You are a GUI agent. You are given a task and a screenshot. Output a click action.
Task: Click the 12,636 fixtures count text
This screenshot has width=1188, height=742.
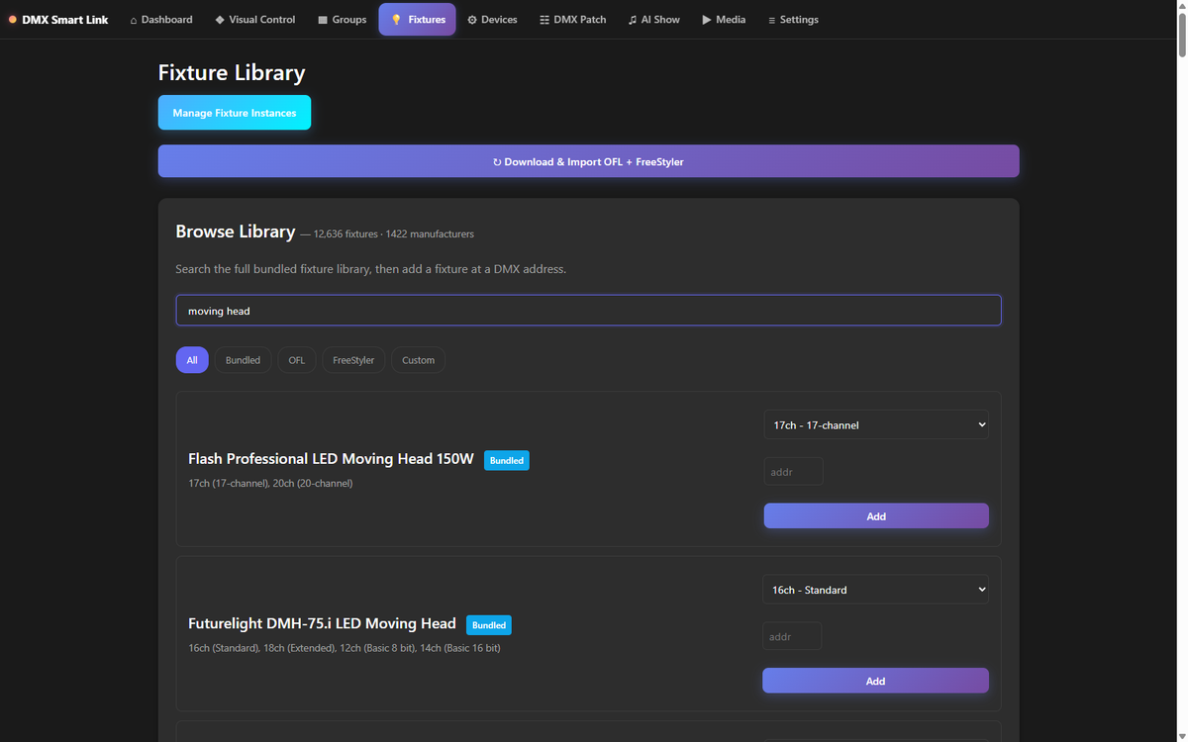pyautogui.click(x=346, y=234)
